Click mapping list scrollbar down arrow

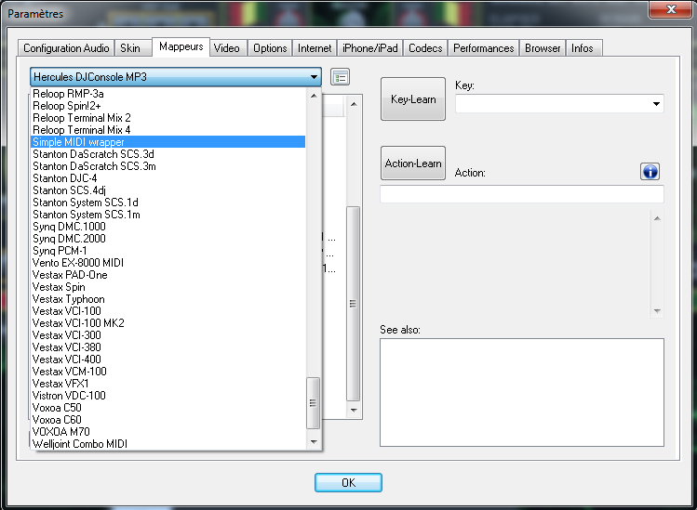(354, 410)
